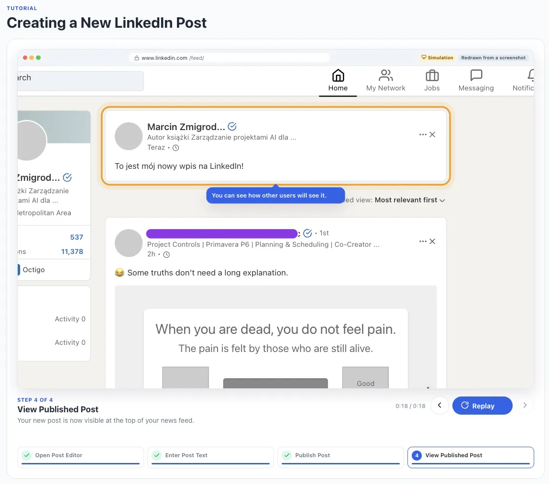Click the clock icon next to Teraz
The width and height of the screenshot is (549, 484).
(x=176, y=148)
